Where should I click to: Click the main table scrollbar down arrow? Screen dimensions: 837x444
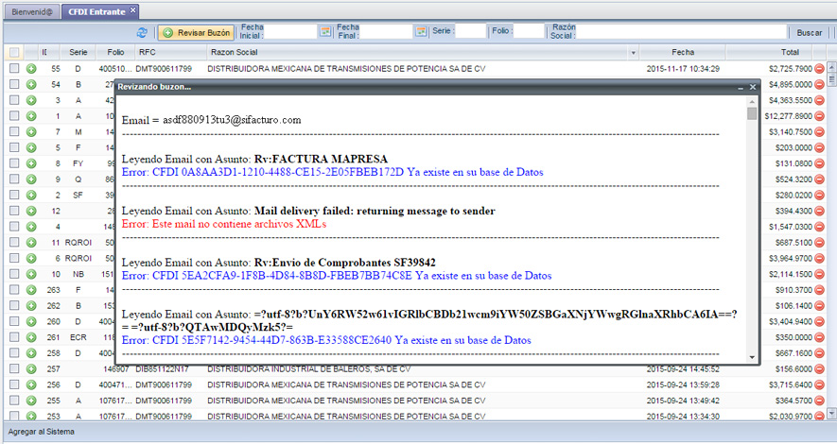(x=831, y=413)
